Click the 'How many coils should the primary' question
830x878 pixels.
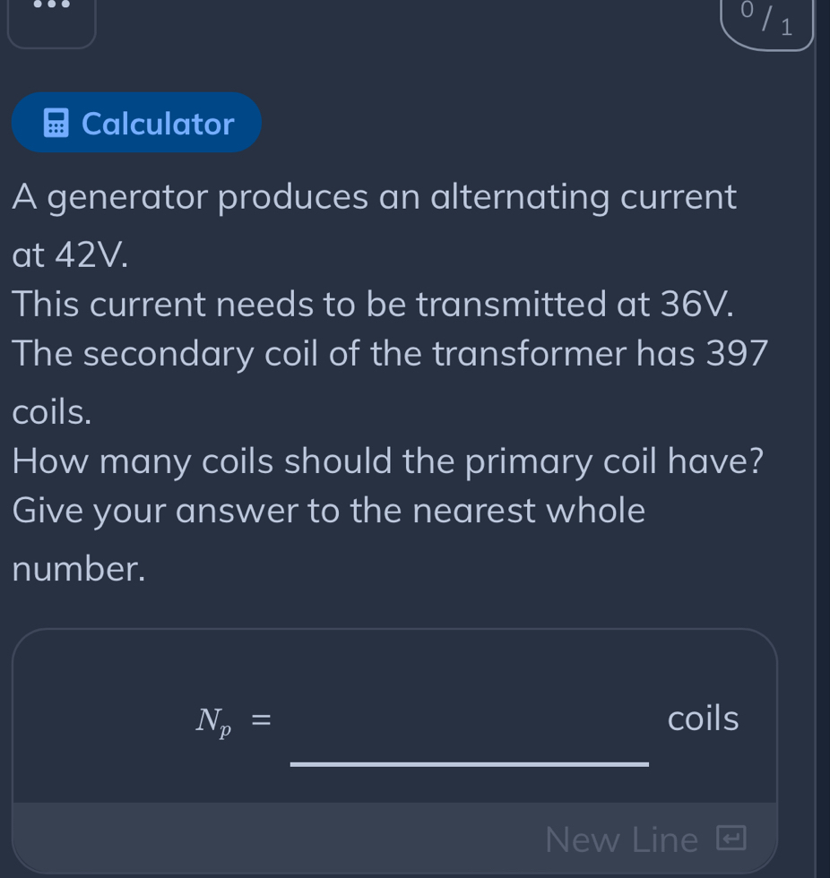pyautogui.click(x=387, y=462)
